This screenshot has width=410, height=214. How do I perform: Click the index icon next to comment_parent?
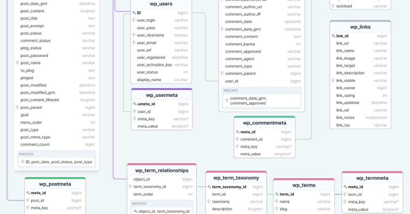coord(222,74)
